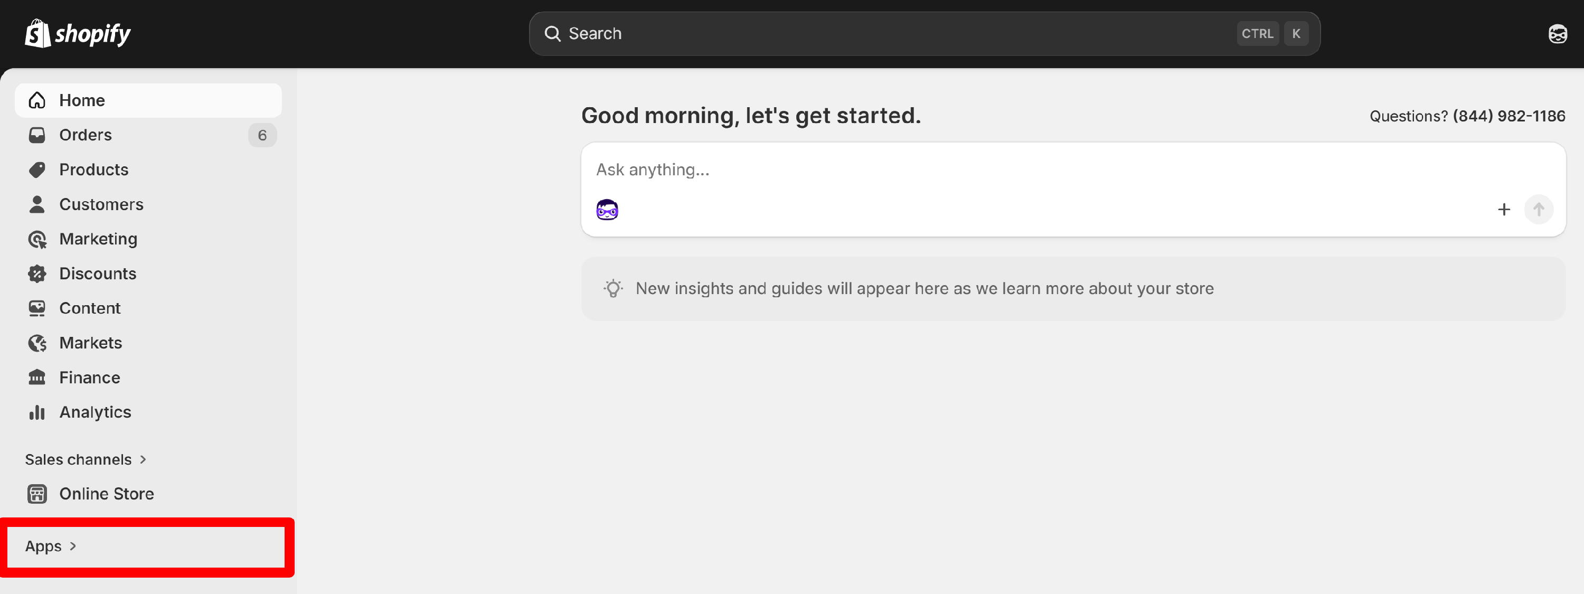Click the Sidekick assistant avatar icon

click(607, 210)
